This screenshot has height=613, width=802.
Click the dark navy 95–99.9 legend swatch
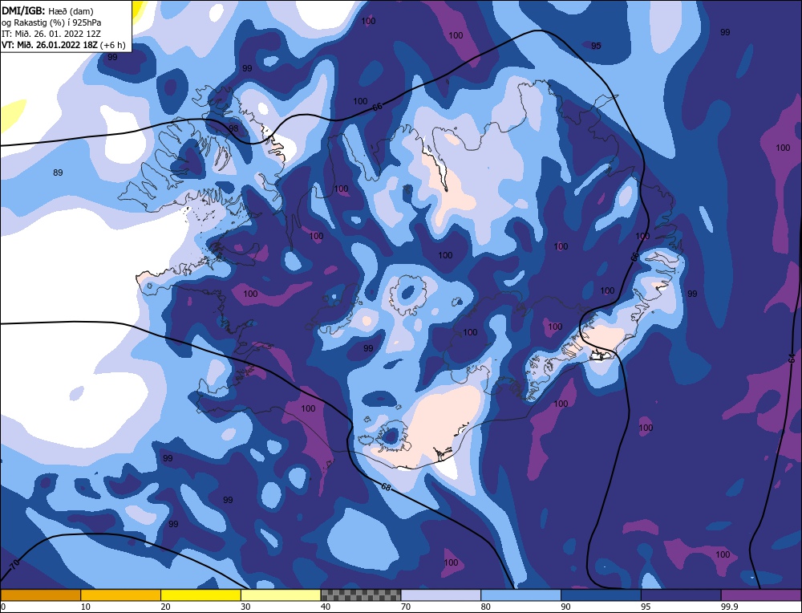[x=681, y=595]
